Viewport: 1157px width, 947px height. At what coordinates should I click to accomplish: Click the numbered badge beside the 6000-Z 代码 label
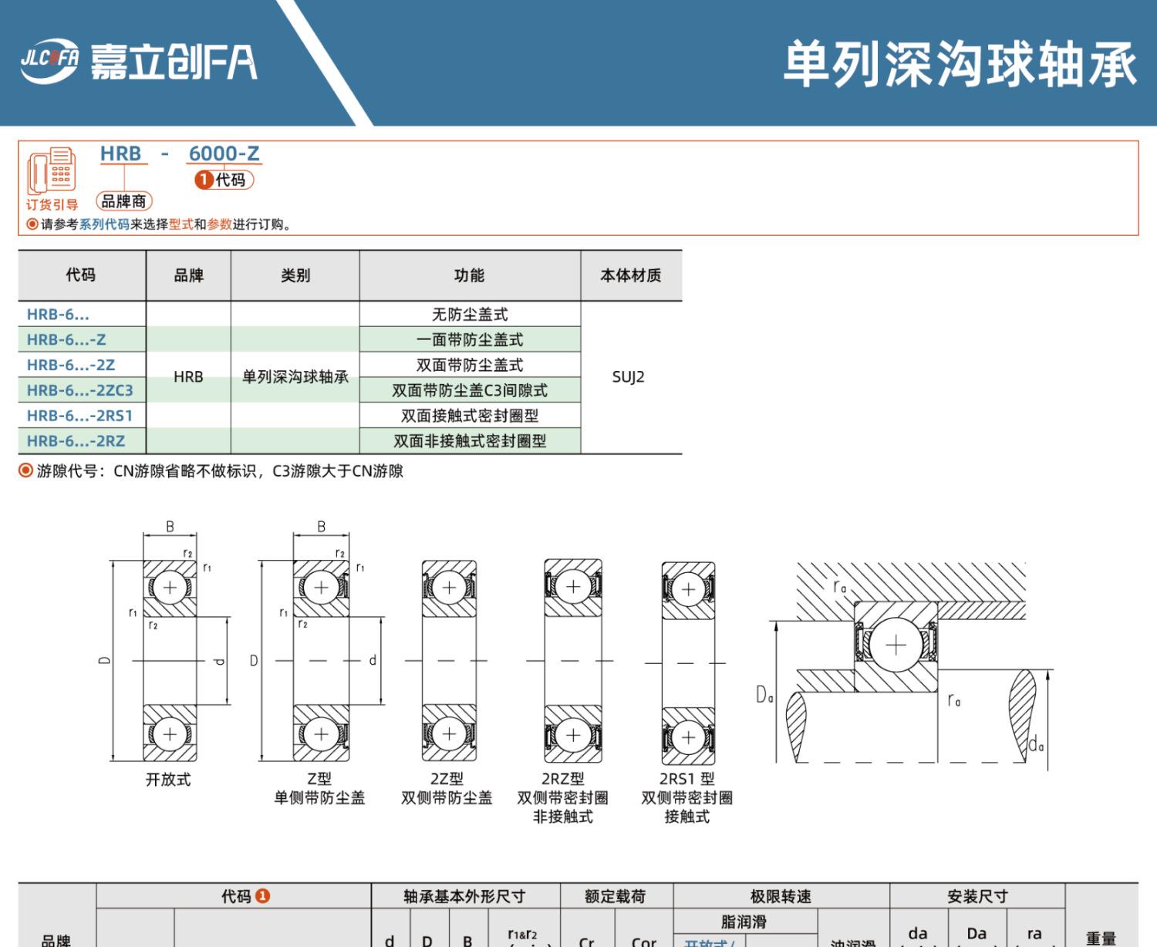pyautogui.click(x=204, y=180)
